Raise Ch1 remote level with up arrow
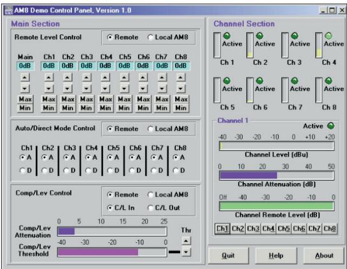Viewport: 347px width, 269px height. pos(48,78)
